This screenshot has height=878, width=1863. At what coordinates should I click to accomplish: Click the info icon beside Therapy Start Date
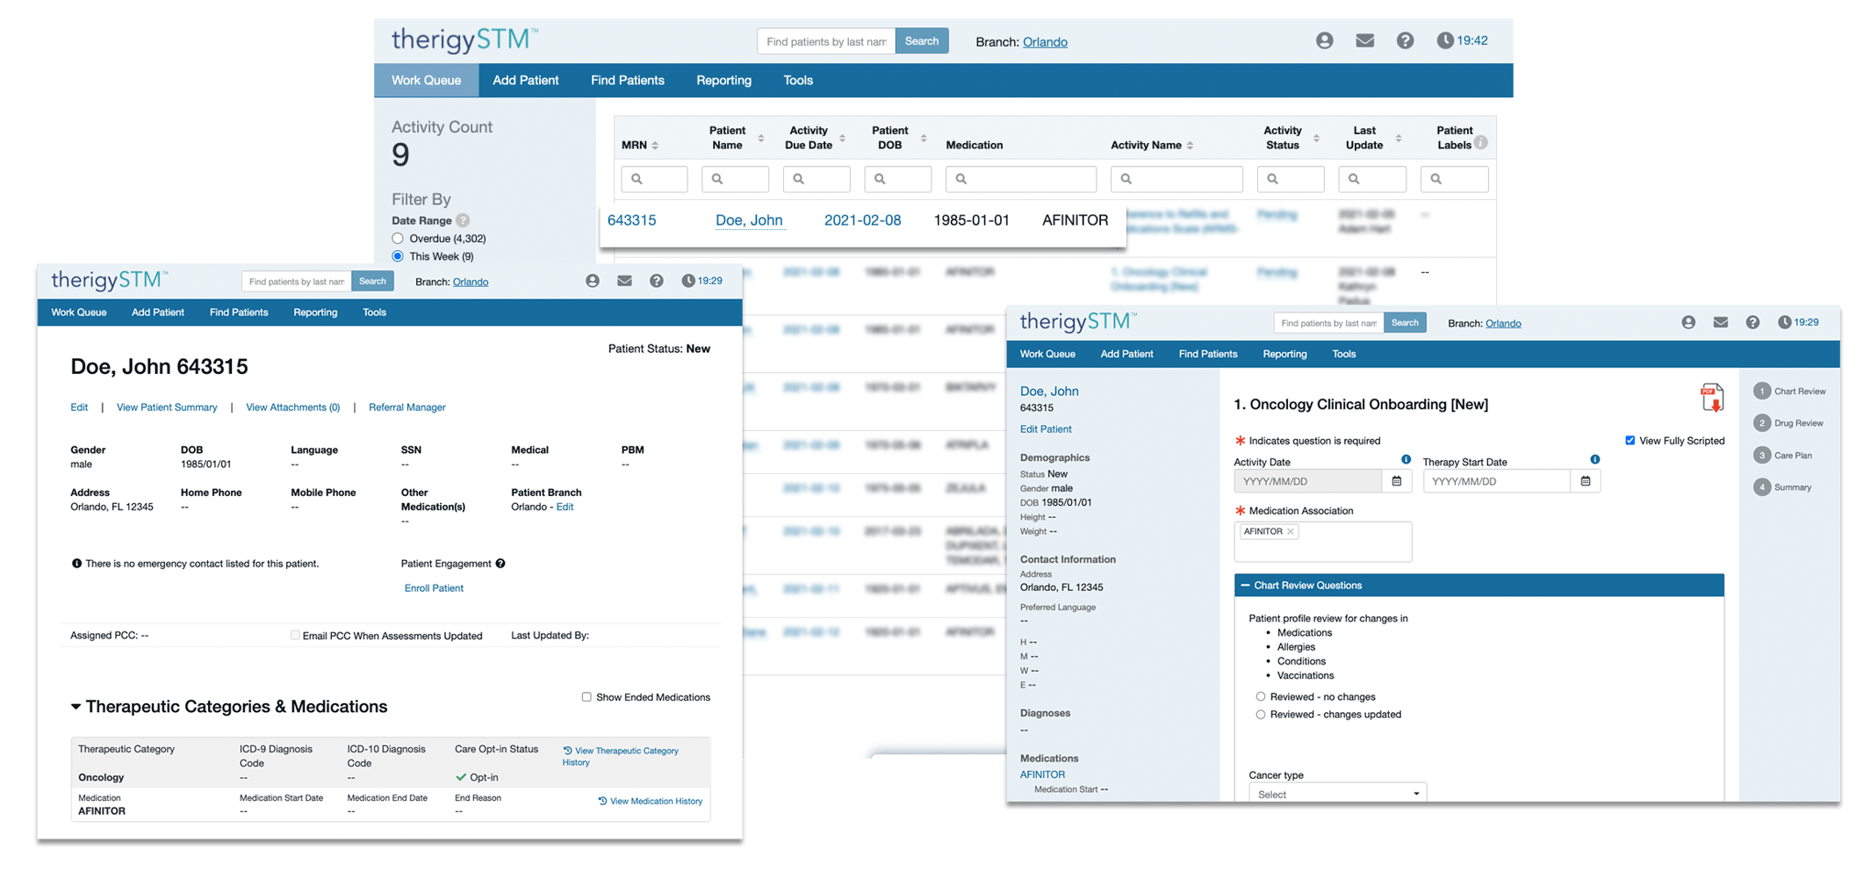pyautogui.click(x=1595, y=458)
